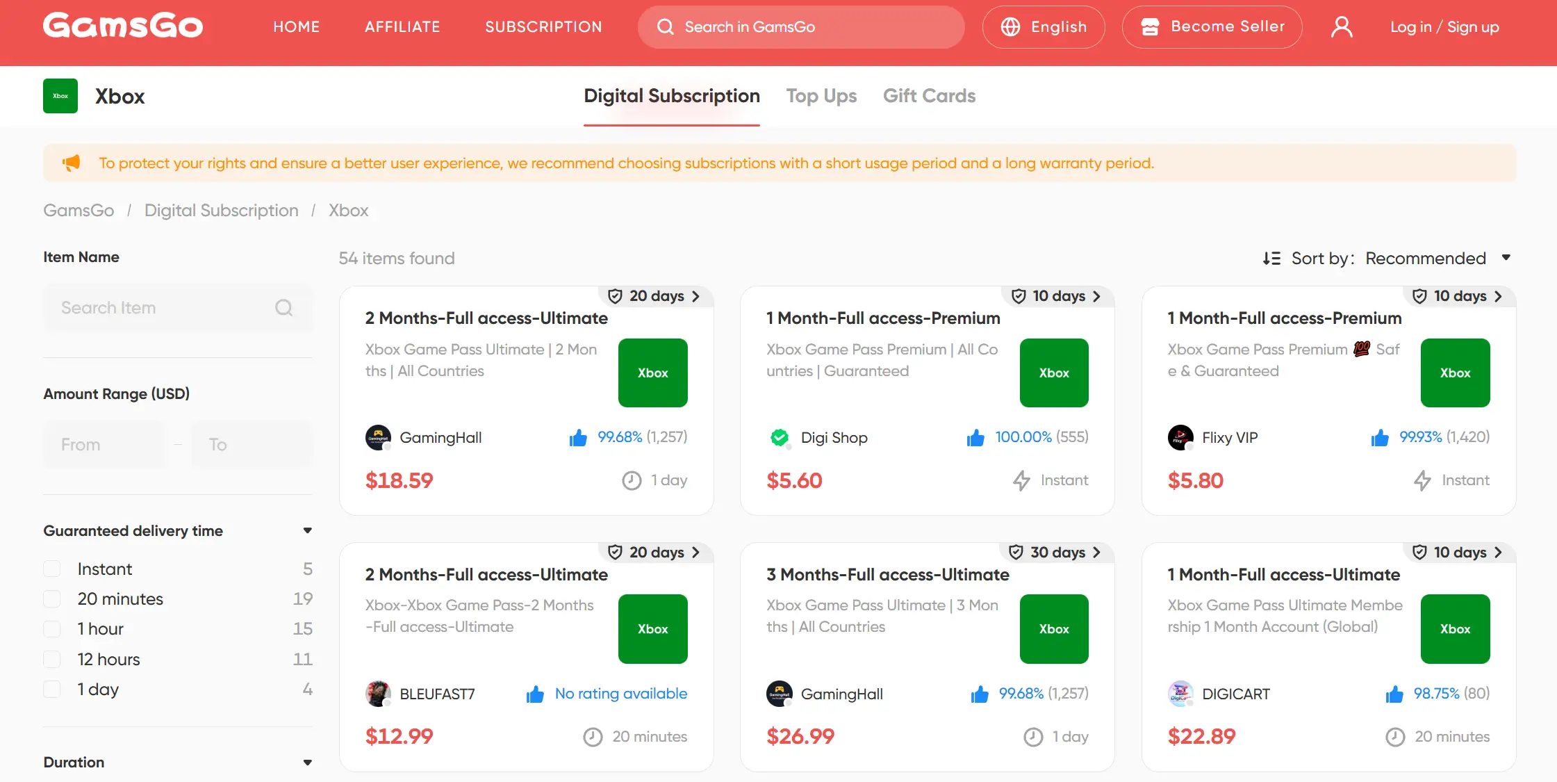
Task: Open the SUBSCRIPTION navigation item
Action: (543, 27)
